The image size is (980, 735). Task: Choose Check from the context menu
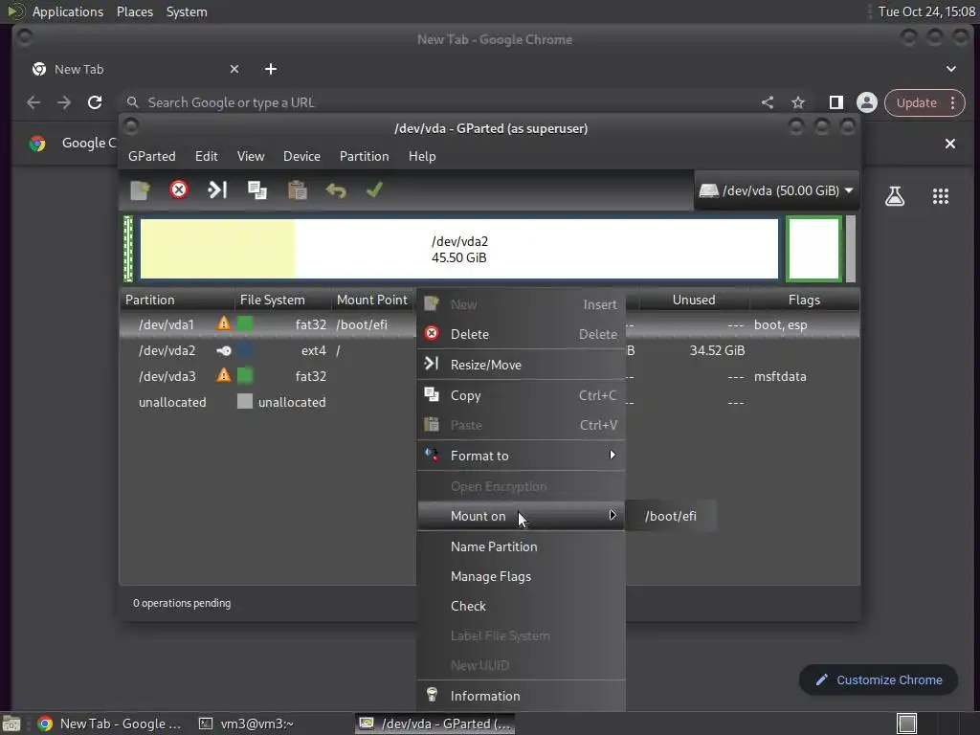521,606
